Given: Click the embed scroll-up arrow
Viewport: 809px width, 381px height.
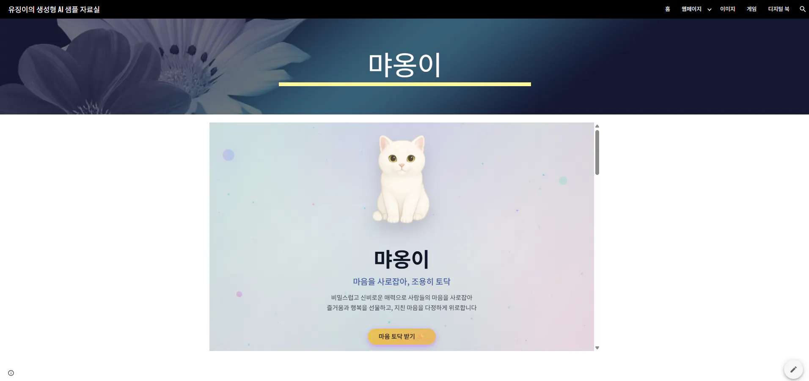Looking at the screenshot, I should 597,126.
